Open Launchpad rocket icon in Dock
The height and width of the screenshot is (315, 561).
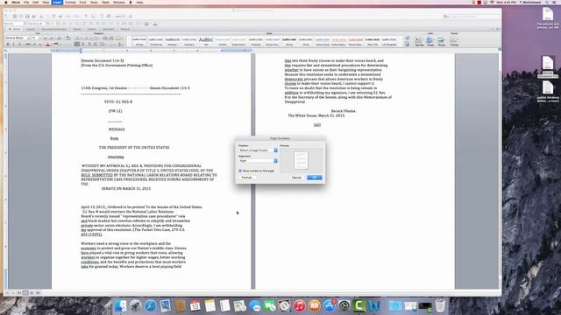coord(135,305)
